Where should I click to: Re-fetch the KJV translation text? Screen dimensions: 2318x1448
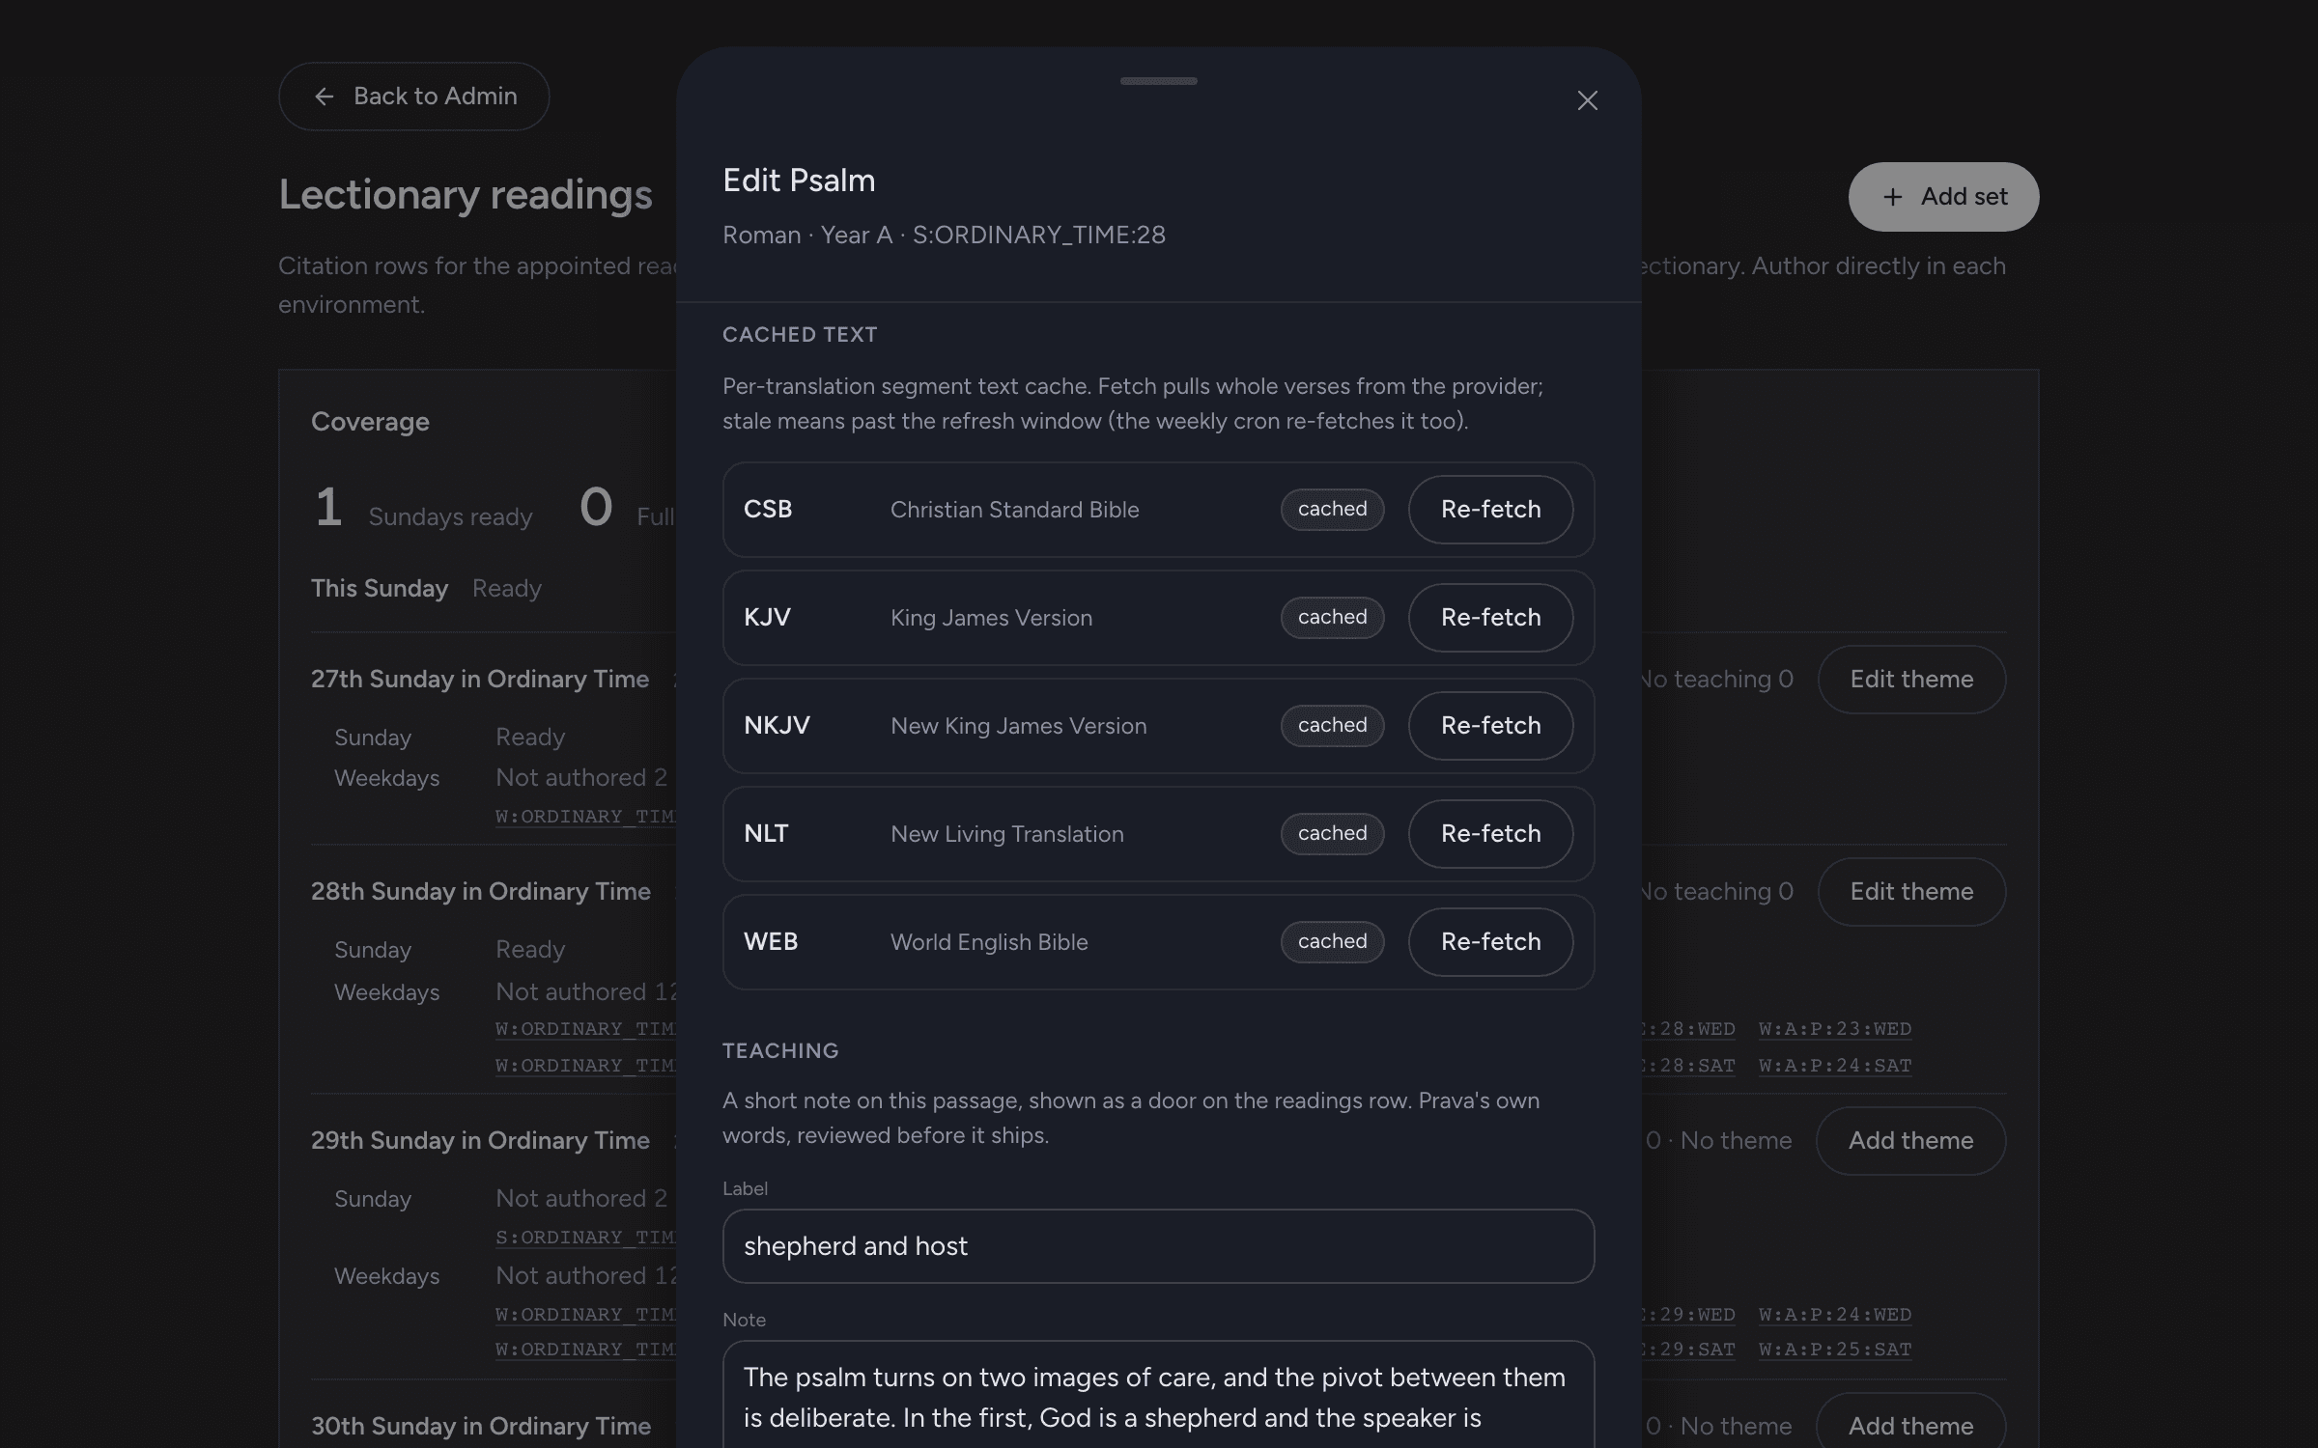[1490, 618]
